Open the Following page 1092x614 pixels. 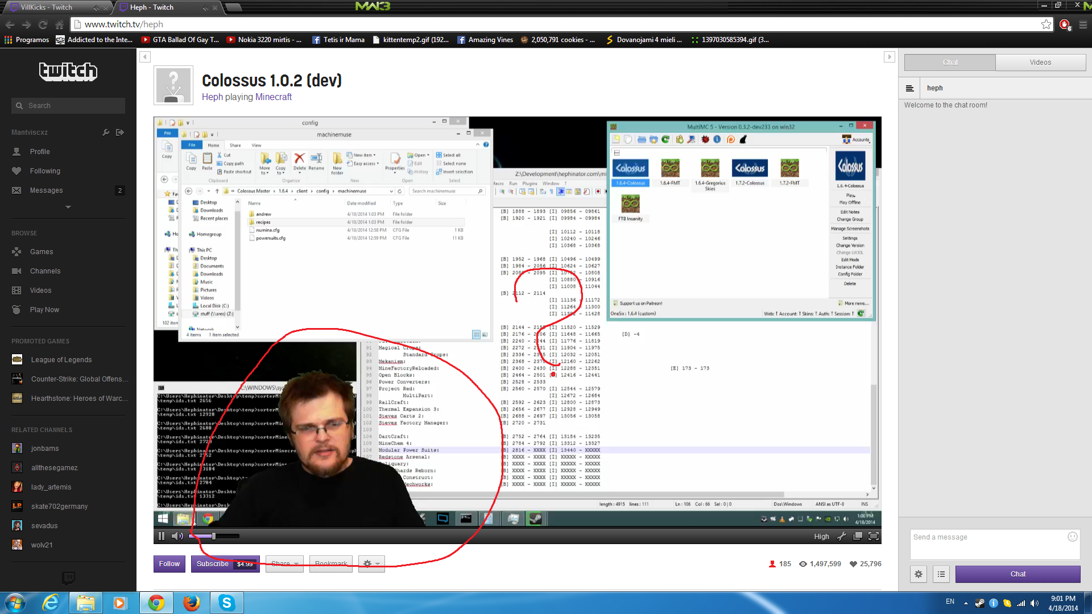[x=45, y=171]
